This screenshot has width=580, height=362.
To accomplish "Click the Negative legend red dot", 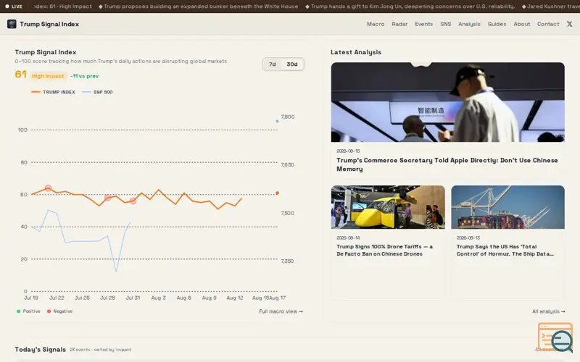I will point(49,311).
